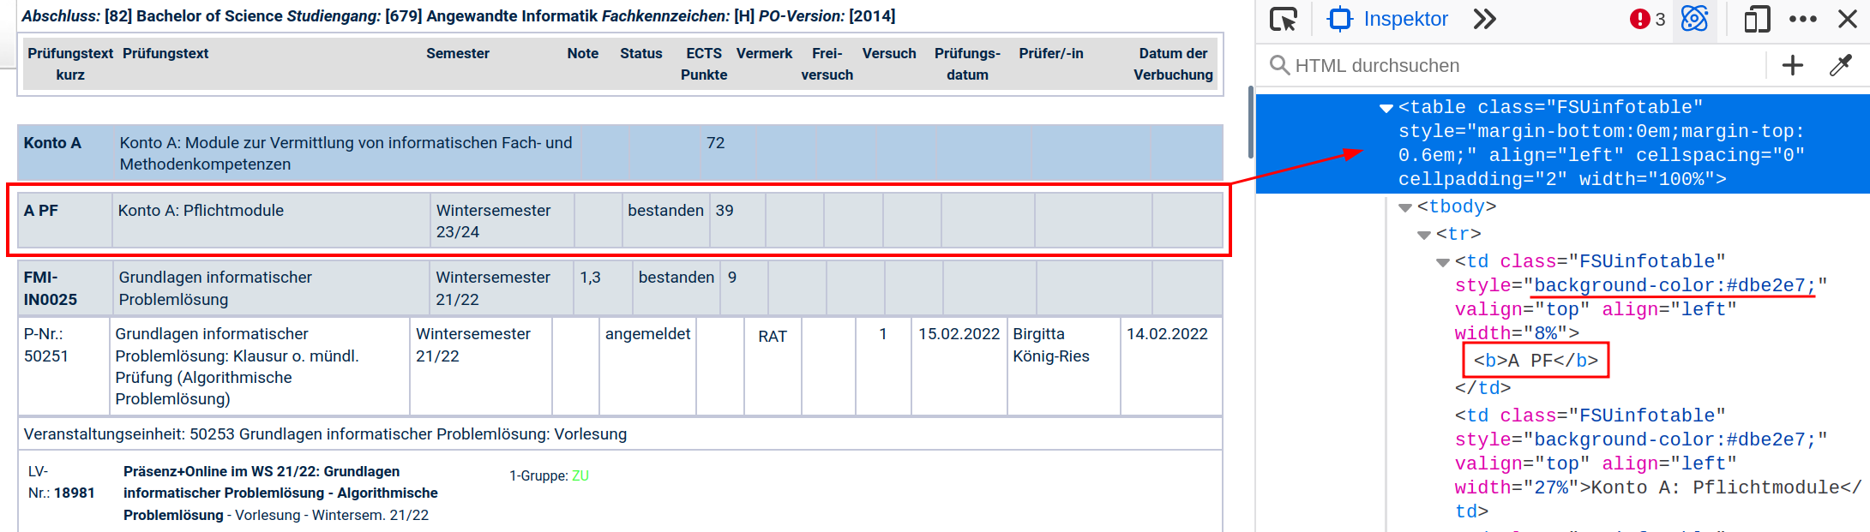Open the Präsenz+Online im WS 21/22 course link
1870x532 pixels.
pyautogui.click(x=280, y=493)
